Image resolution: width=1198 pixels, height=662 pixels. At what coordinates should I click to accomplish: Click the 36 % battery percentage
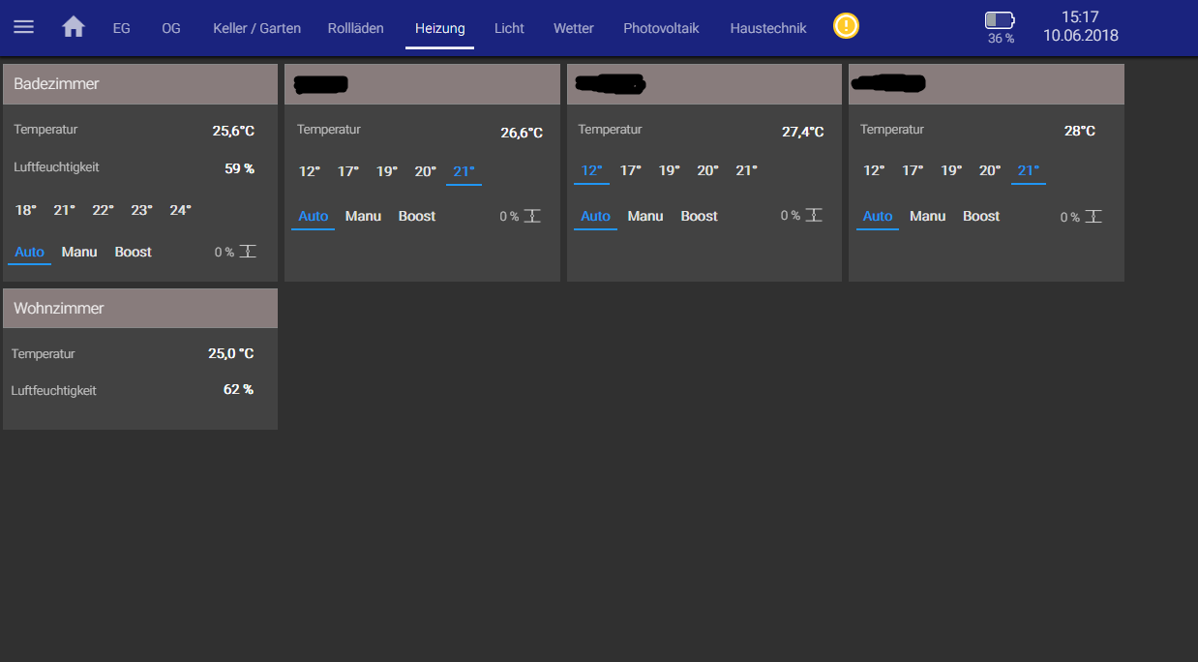coord(1001,39)
